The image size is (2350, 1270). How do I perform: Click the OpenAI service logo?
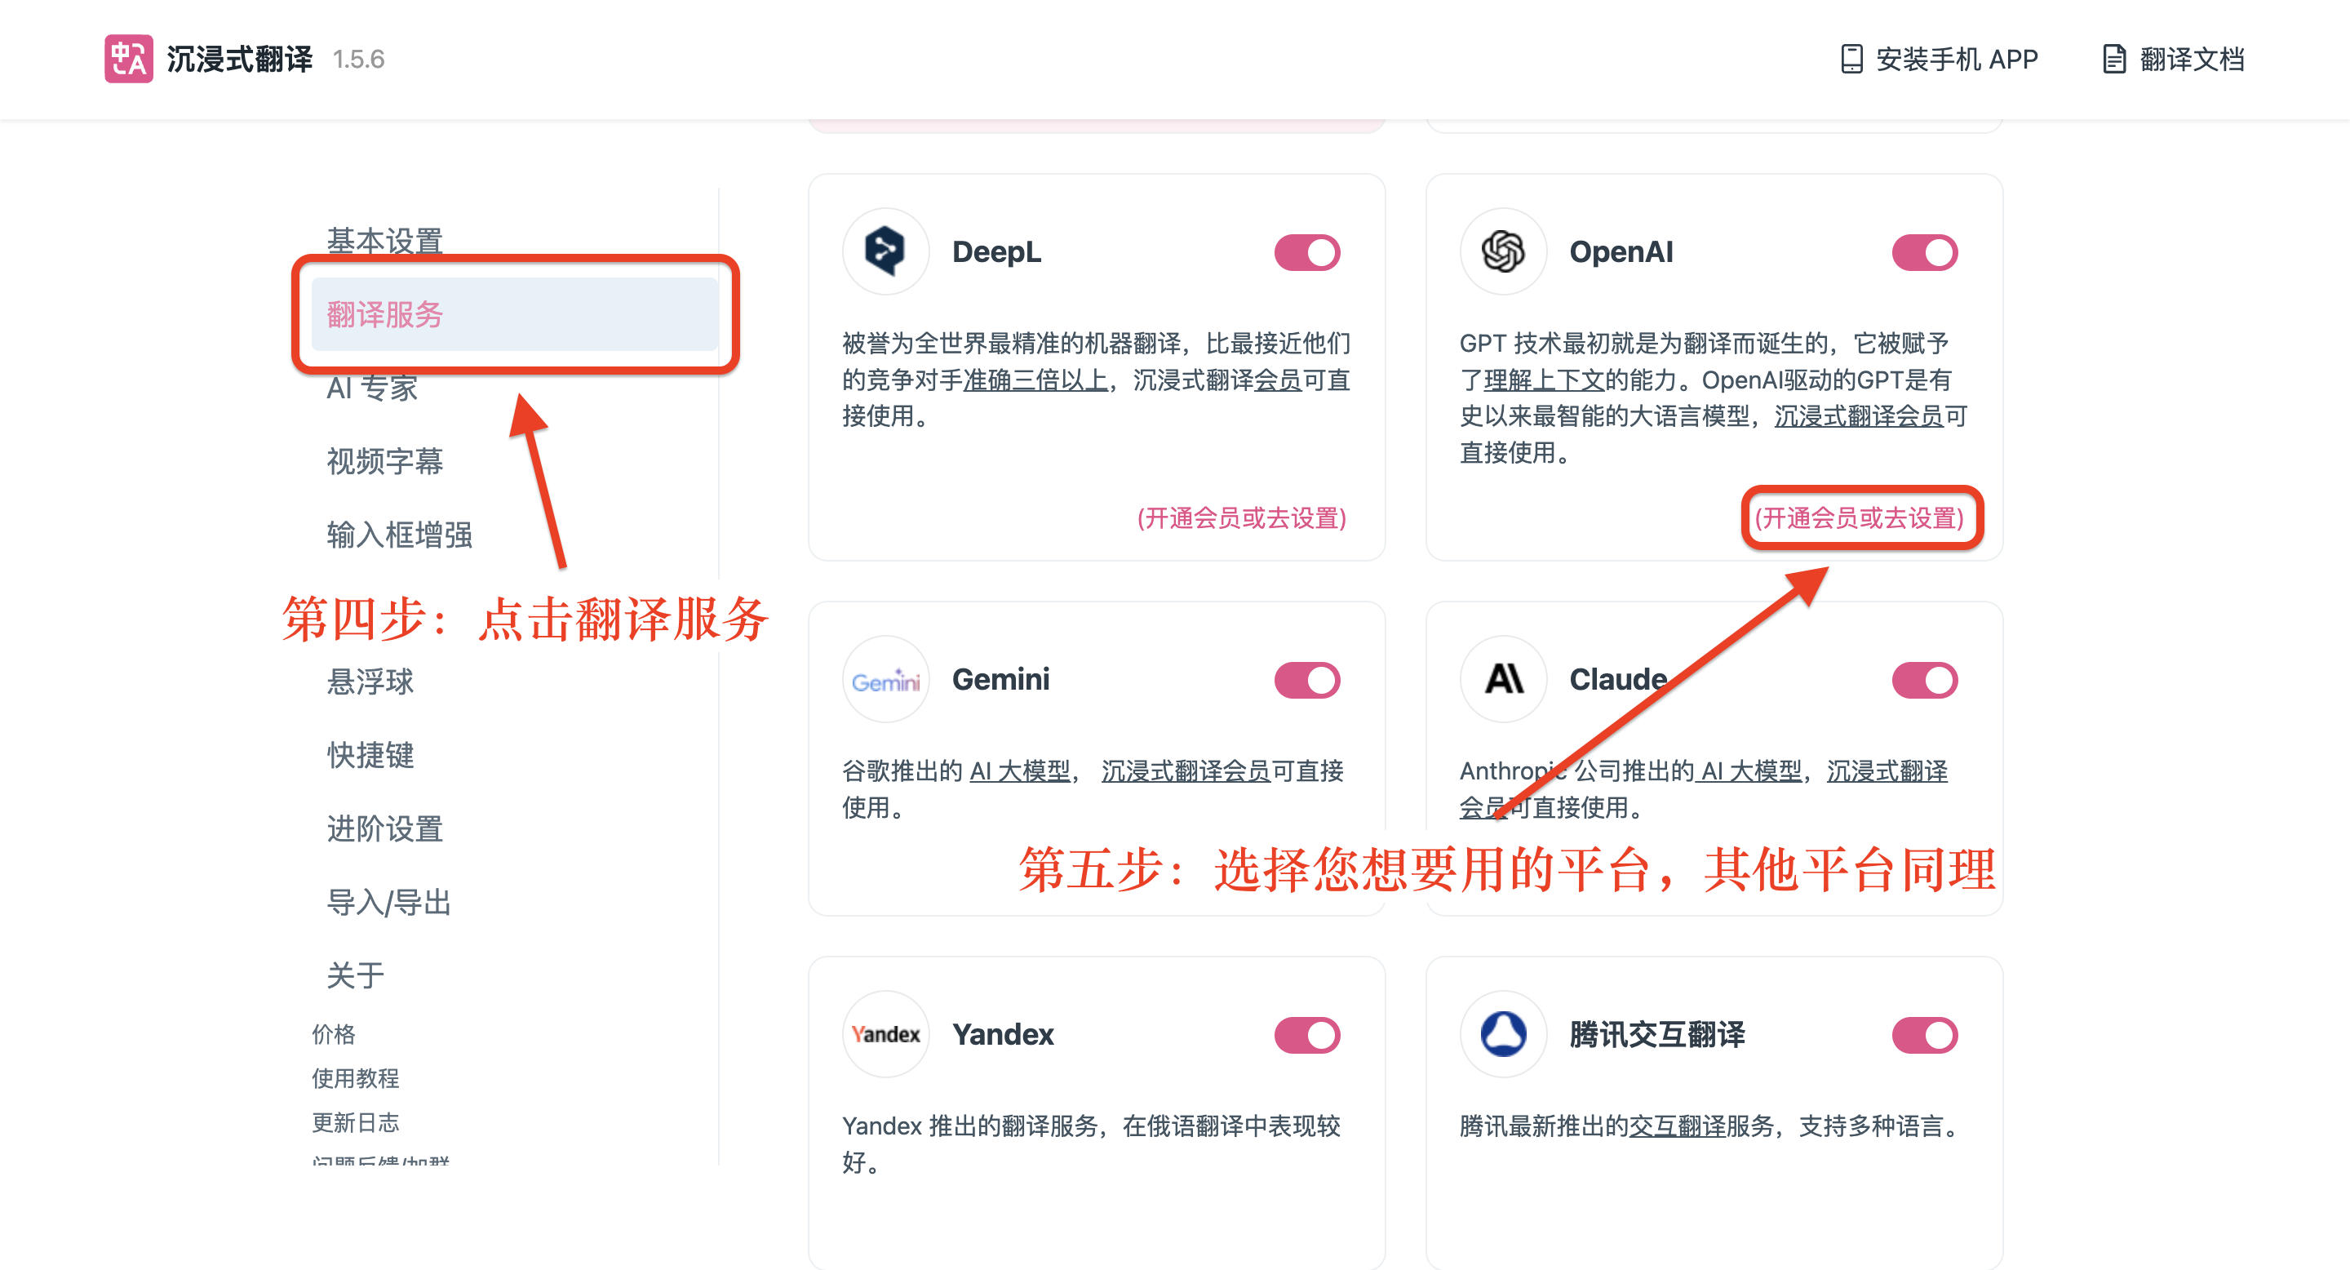pyautogui.click(x=1502, y=252)
